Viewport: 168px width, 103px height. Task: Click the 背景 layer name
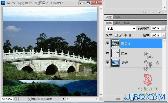point(125,63)
